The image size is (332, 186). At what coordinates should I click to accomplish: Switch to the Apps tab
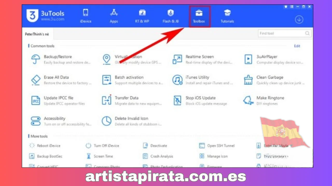click(x=114, y=16)
